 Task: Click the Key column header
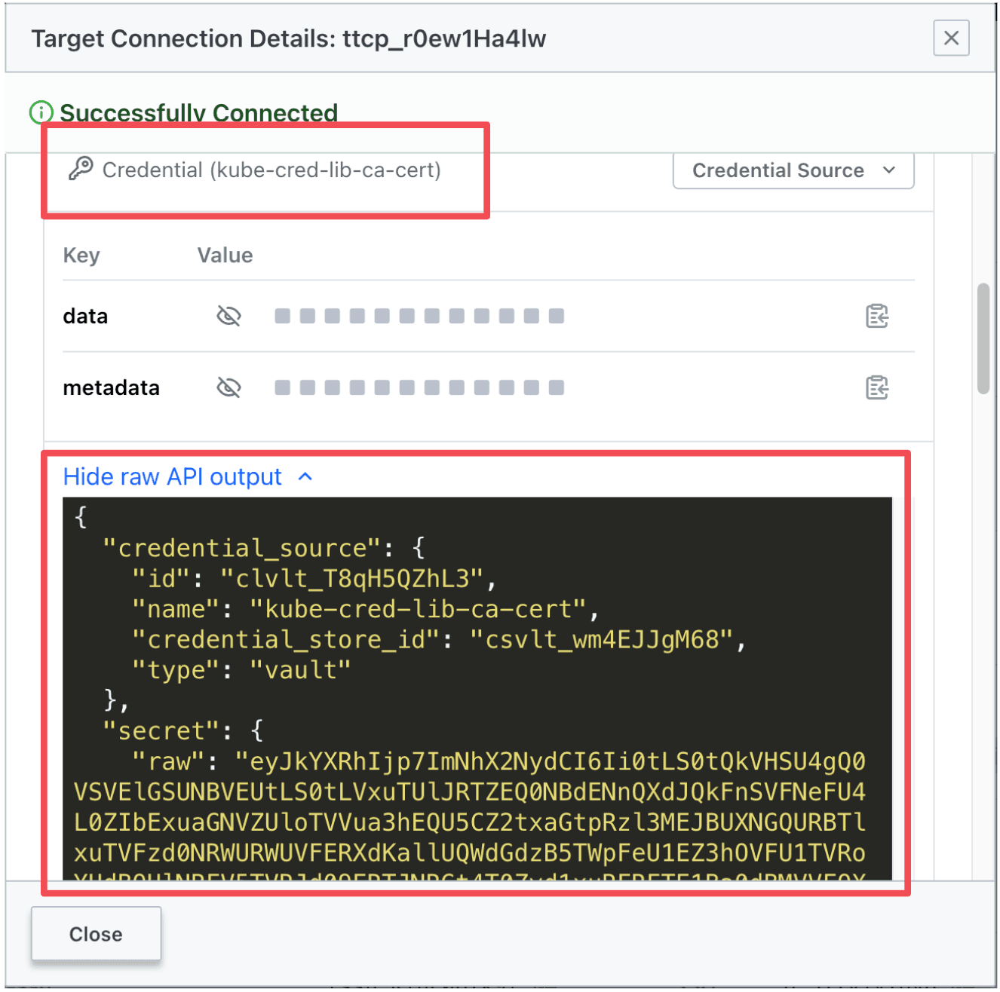coord(81,256)
